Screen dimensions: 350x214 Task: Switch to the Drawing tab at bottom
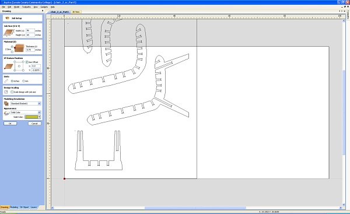pyautogui.click(x=5, y=208)
